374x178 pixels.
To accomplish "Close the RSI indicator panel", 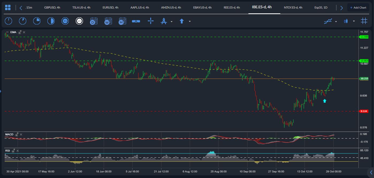I will pos(18,151).
